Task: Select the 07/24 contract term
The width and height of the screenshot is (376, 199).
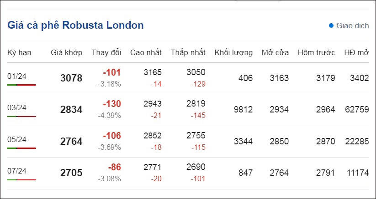Action: [x=17, y=171]
